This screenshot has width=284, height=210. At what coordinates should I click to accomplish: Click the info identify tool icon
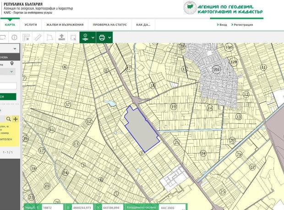[14, 37]
